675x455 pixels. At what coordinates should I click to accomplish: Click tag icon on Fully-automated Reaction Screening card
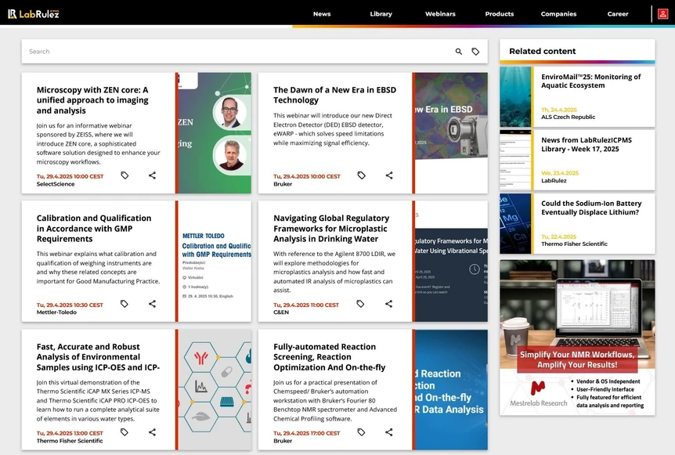pos(361,432)
